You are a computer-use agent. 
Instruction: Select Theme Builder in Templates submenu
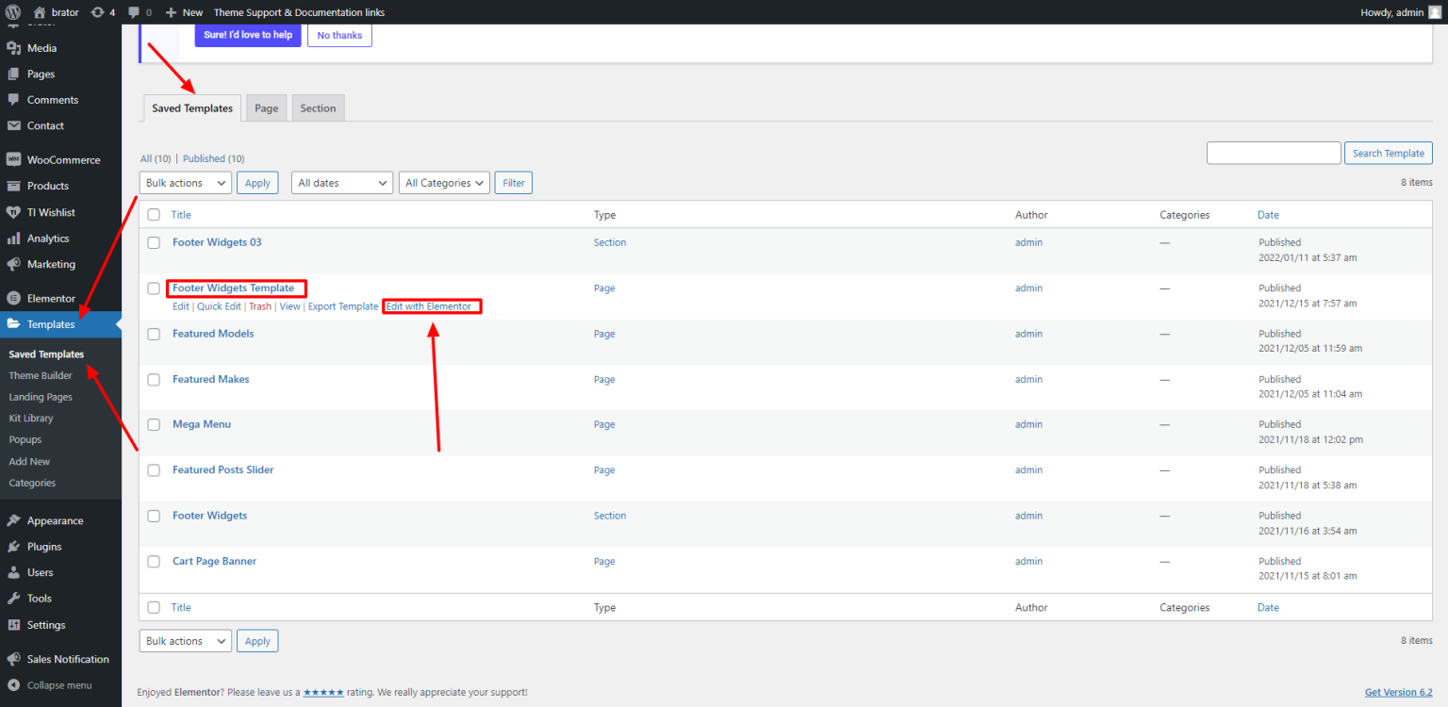41,375
